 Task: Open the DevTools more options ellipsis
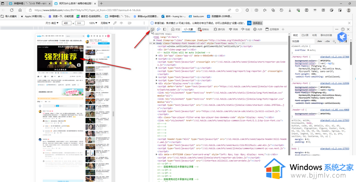(x=337, y=30)
